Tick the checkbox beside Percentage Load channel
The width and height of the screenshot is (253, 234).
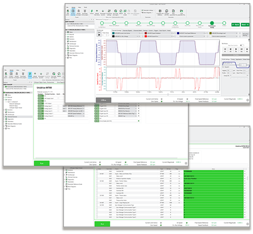click(240, 33)
